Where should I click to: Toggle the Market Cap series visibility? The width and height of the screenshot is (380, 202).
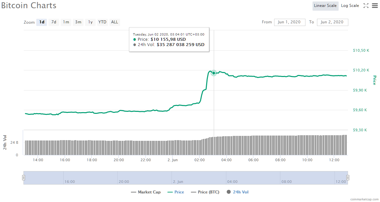click(146, 192)
